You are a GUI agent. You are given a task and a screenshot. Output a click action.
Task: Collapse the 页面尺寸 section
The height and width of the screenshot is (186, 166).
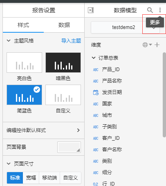point(9,164)
